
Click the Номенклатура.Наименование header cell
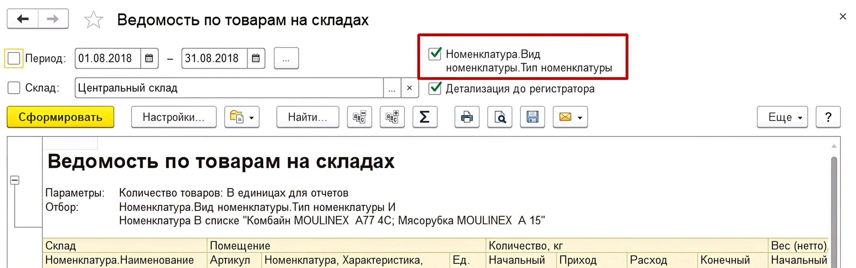click(125, 260)
